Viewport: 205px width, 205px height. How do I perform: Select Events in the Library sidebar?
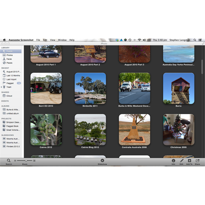(x=11, y=51)
